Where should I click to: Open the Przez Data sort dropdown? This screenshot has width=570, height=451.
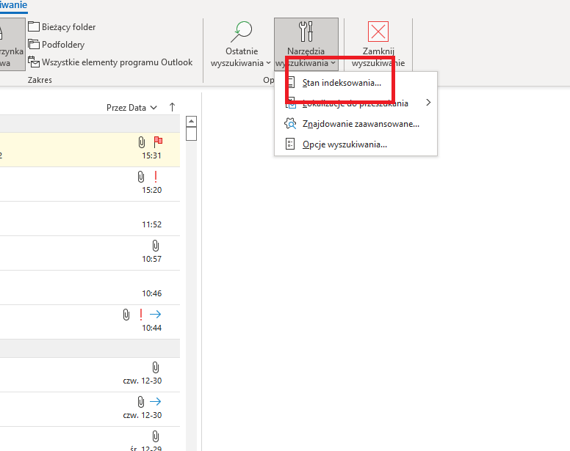(131, 108)
